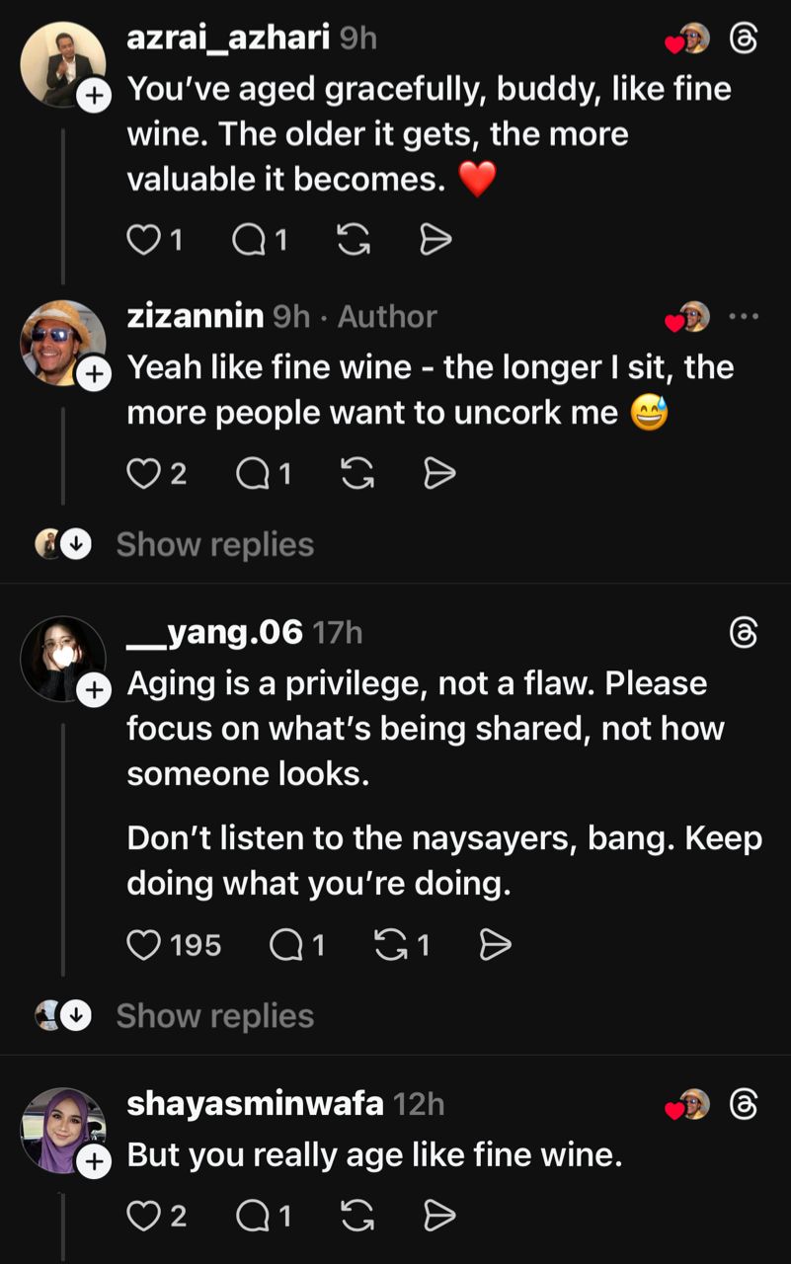Share shayasminwafa's comment via send icon
This screenshot has width=791, height=1264.
(x=438, y=1216)
